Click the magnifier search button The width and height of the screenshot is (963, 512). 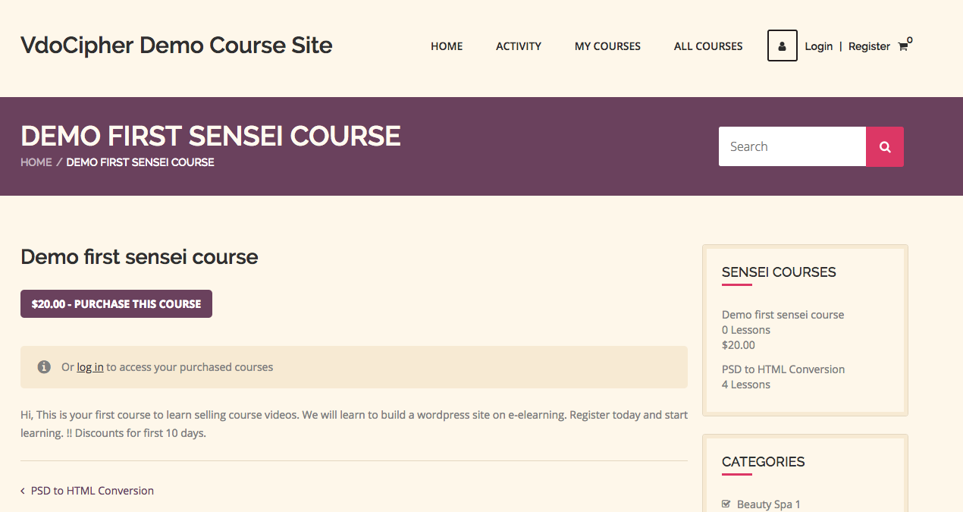click(885, 146)
